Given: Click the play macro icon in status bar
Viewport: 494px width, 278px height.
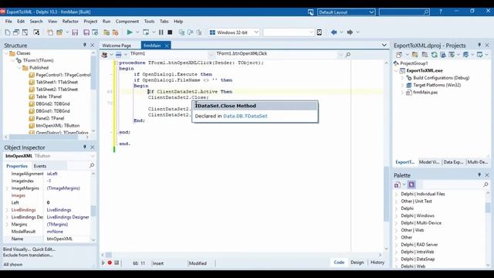Looking at the screenshot, I should (x=103, y=263).
